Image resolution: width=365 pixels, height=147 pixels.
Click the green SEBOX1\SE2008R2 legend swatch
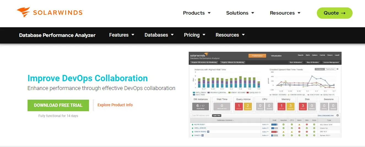click(x=229, y=92)
